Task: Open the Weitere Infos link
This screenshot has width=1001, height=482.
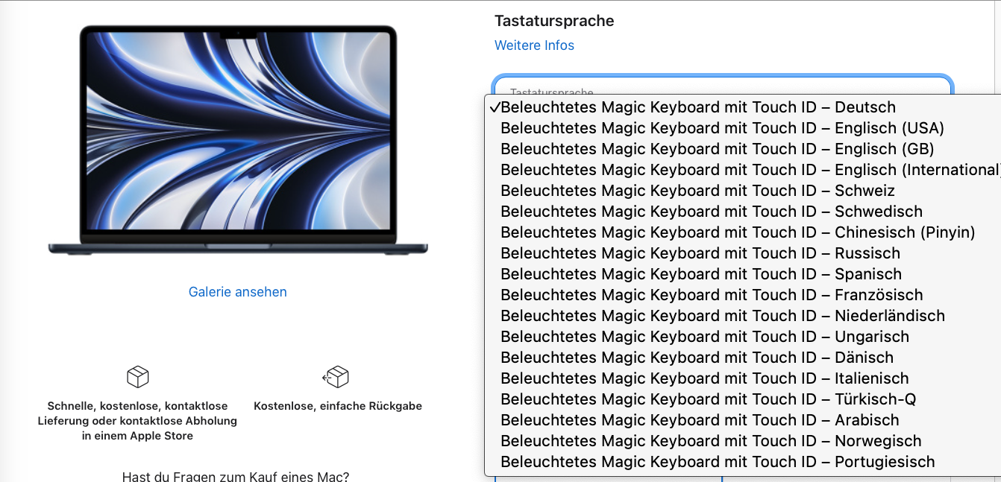Action: tap(534, 45)
